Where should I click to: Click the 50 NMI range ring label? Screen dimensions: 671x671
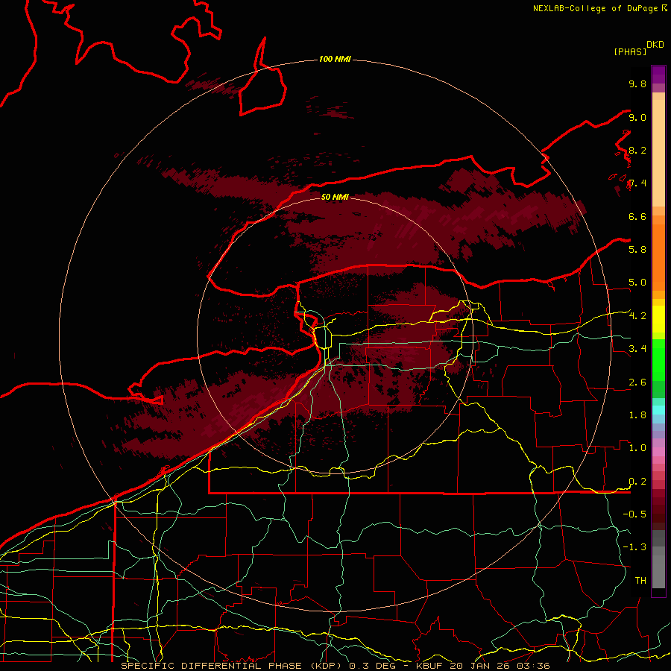pyautogui.click(x=335, y=197)
